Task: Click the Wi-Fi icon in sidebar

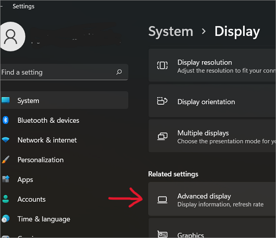Action: coord(6,140)
